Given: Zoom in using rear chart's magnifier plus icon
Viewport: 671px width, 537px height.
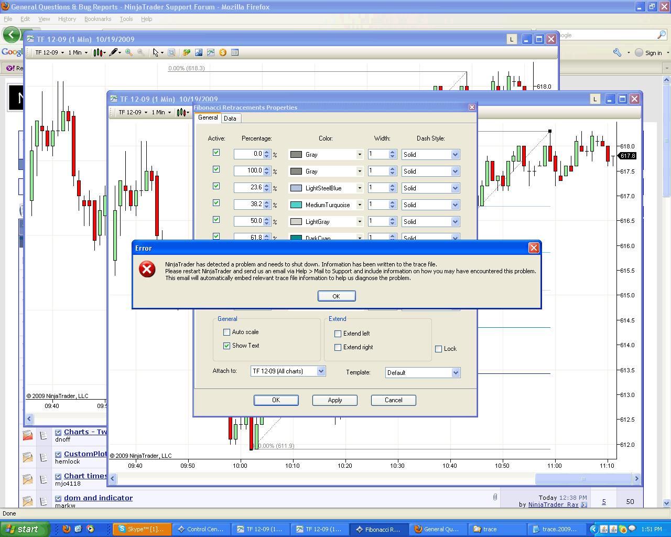Looking at the screenshot, I should click(x=129, y=52).
